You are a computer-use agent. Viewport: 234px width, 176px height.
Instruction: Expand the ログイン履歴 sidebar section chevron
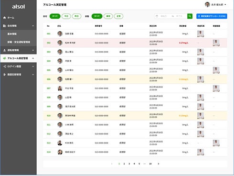tap(33, 66)
